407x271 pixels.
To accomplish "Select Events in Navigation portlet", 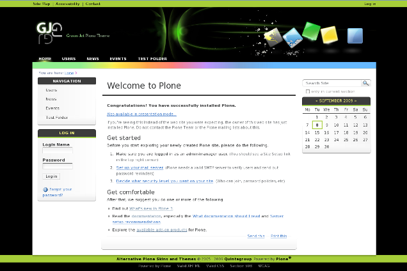I will [52, 108].
